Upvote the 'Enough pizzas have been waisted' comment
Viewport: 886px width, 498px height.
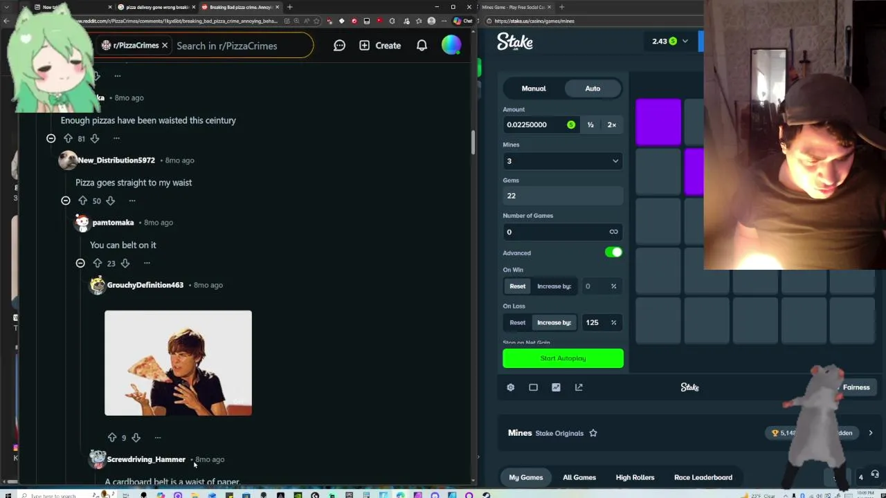point(68,138)
